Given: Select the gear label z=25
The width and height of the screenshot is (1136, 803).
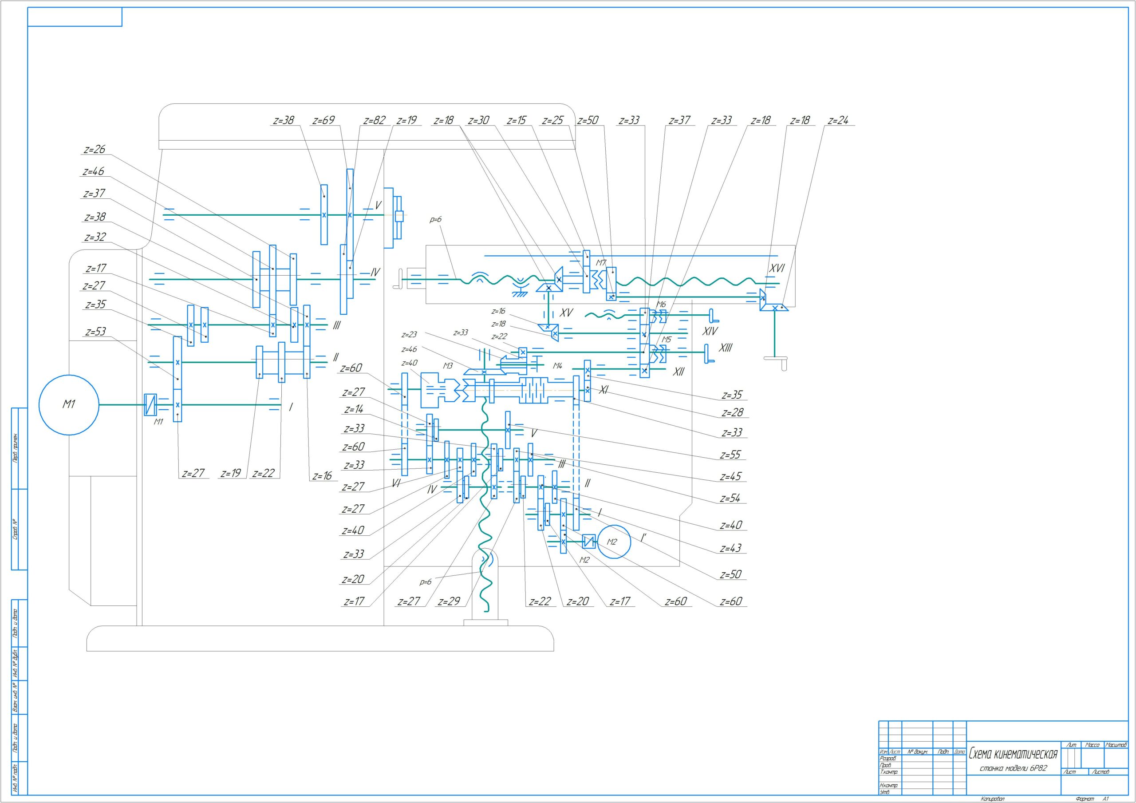Looking at the screenshot, I should click(552, 120).
